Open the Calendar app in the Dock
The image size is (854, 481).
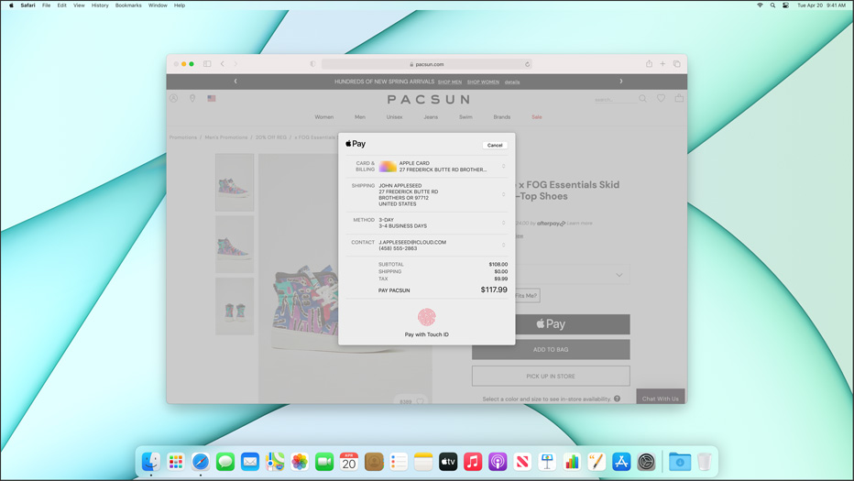point(349,462)
